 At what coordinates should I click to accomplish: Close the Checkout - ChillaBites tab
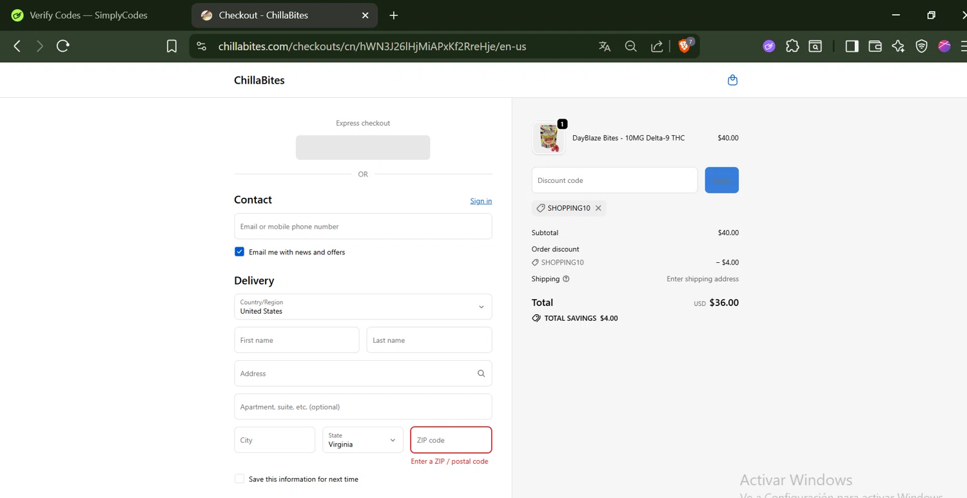tap(366, 15)
